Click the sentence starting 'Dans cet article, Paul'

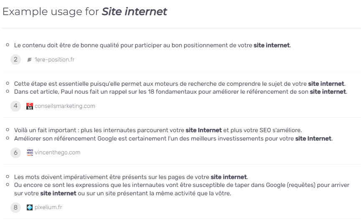pos(180,92)
